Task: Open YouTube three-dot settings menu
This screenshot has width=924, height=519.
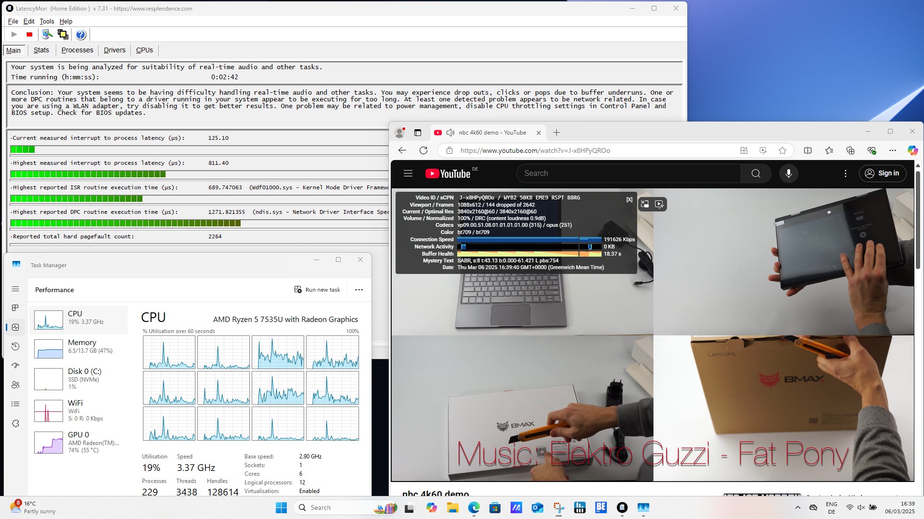Action: [845, 173]
